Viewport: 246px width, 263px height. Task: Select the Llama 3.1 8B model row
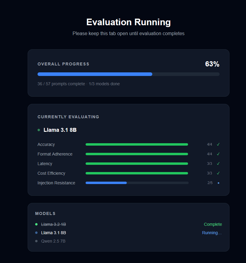[53, 233]
